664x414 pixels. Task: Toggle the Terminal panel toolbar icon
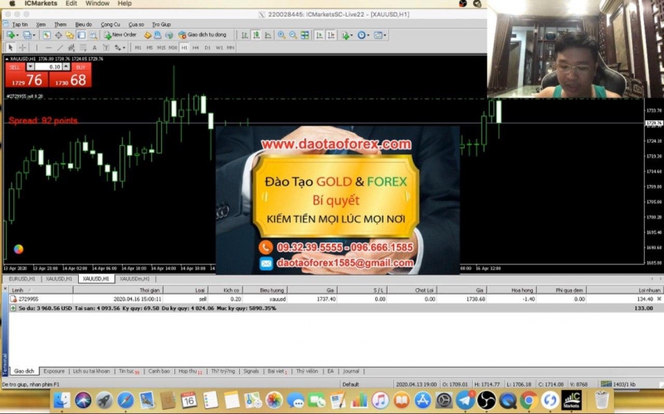81,35
